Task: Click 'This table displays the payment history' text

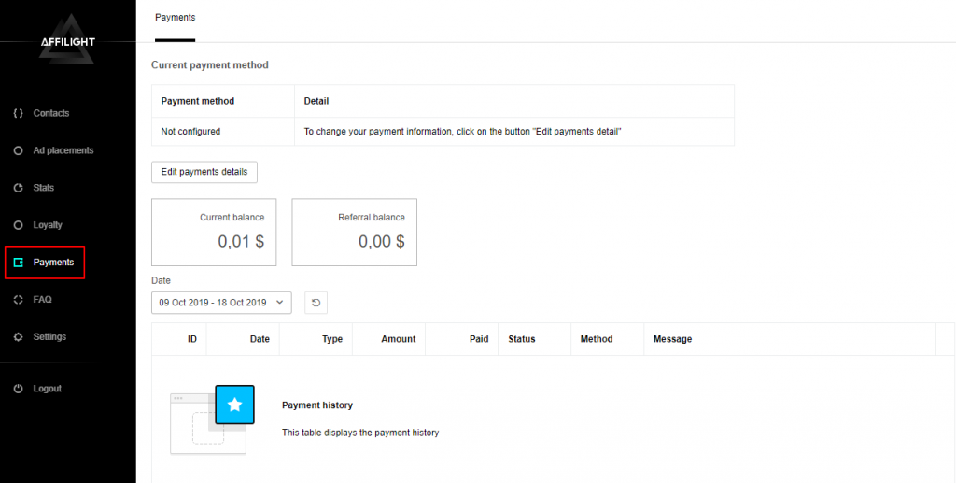Action: (x=360, y=433)
